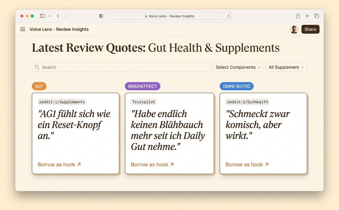Image resolution: width=339 pixels, height=210 pixels.
Task: Click the browser share icon
Action: pyautogui.click(x=298, y=16)
